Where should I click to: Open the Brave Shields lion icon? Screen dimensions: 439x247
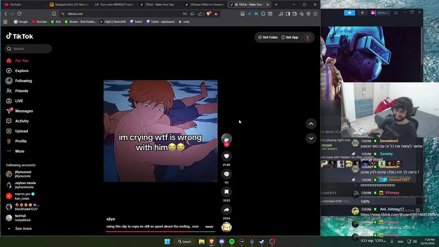209,14
